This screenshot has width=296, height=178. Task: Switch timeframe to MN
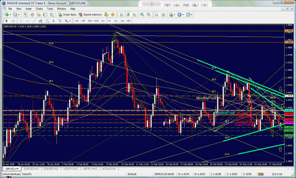[129, 21]
